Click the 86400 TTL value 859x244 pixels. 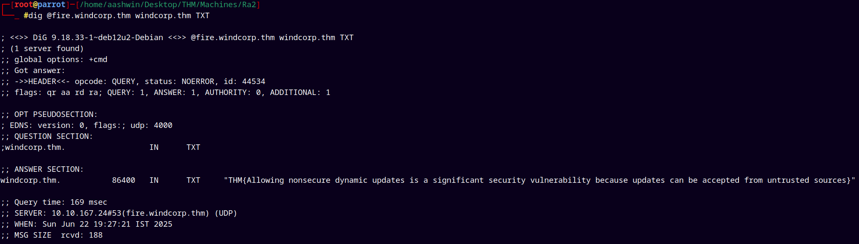pyautogui.click(x=124, y=180)
